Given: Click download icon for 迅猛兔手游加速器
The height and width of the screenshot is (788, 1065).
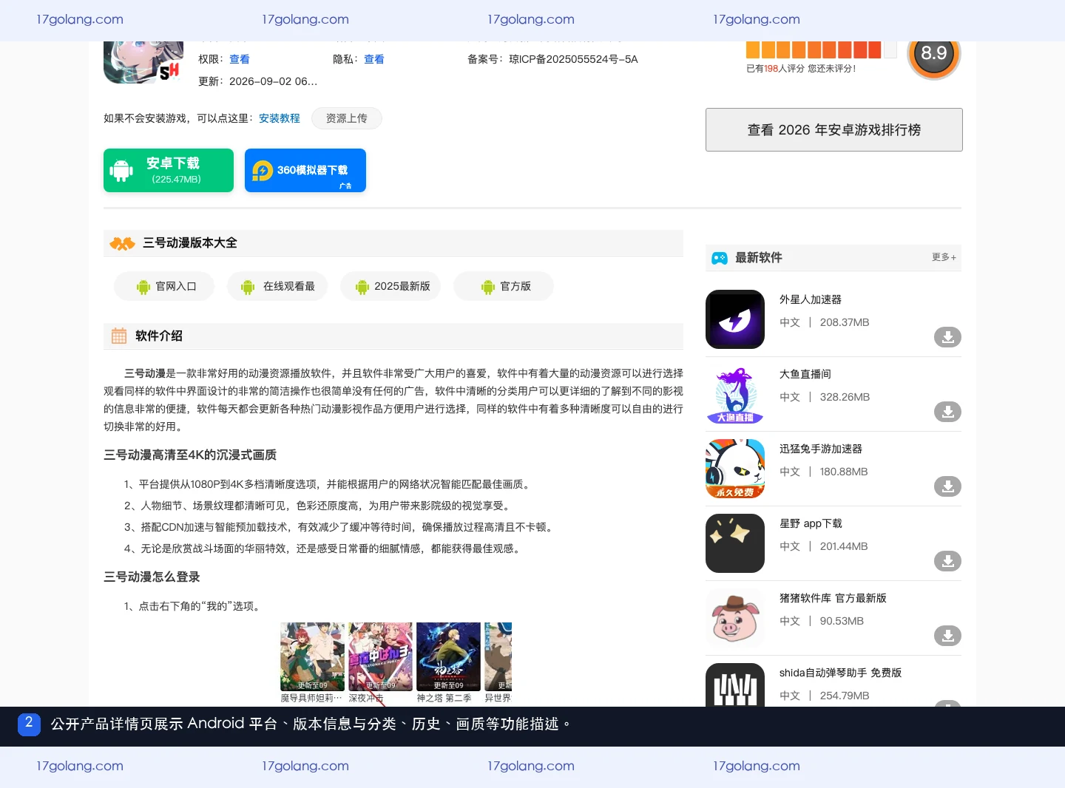Looking at the screenshot, I should [947, 486].
